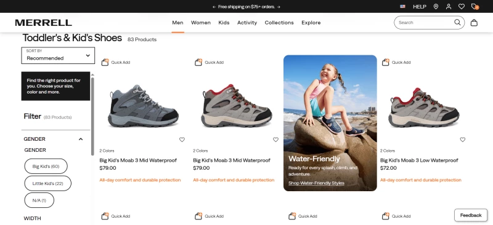
Task: Open the Explore menu
Action: coord(311,23)
